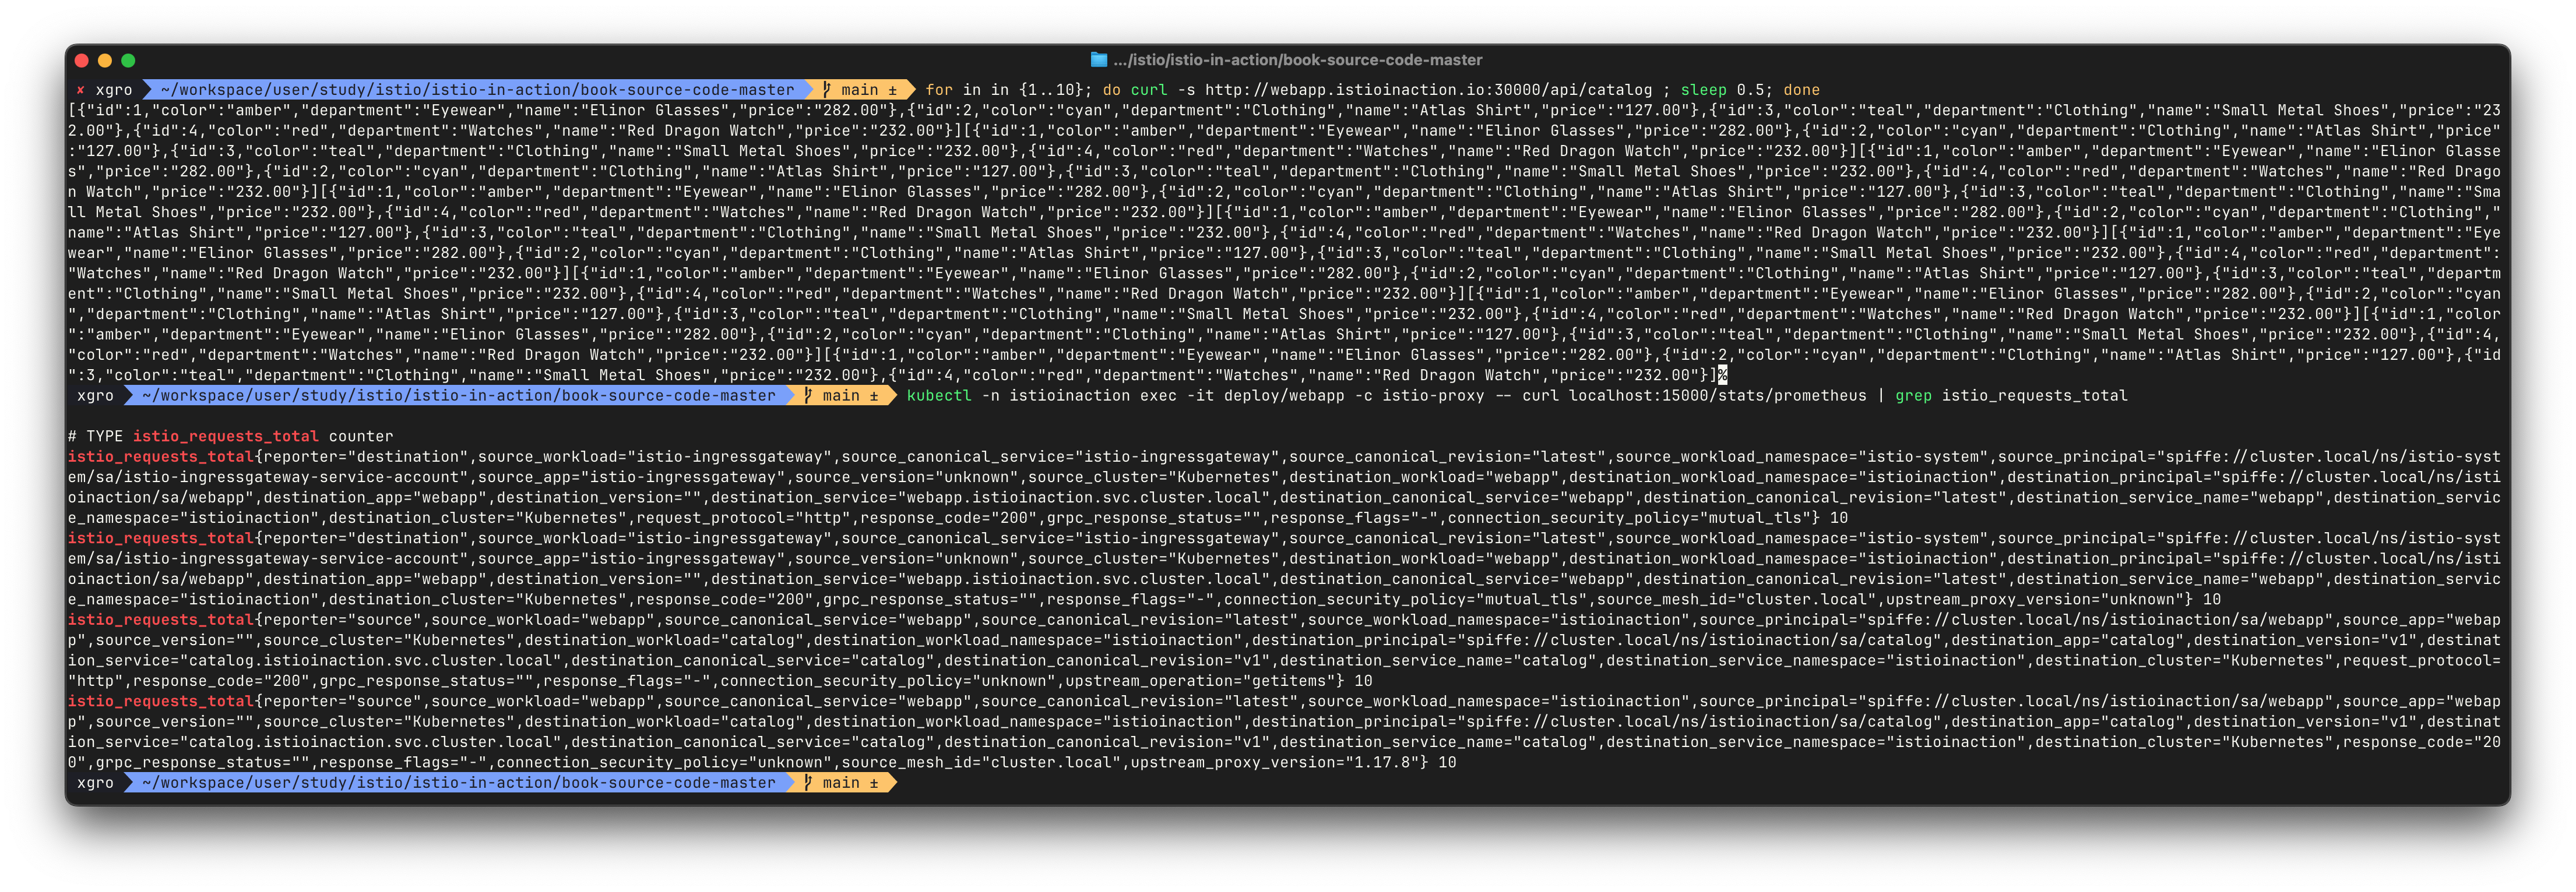
Task: Click the red x error marker in first prompt
Action: [80, 90]
